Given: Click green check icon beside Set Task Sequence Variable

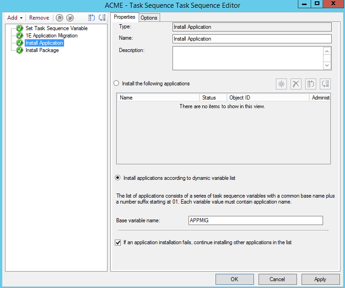Looking at the screenshot, I should 20,28.
